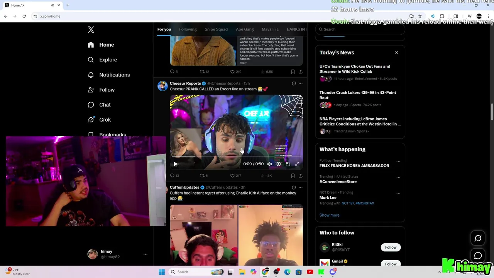The width and height of the screenshot is (494, 278).
Task: Follow Gmail account
Action: (x=391, y=264)
